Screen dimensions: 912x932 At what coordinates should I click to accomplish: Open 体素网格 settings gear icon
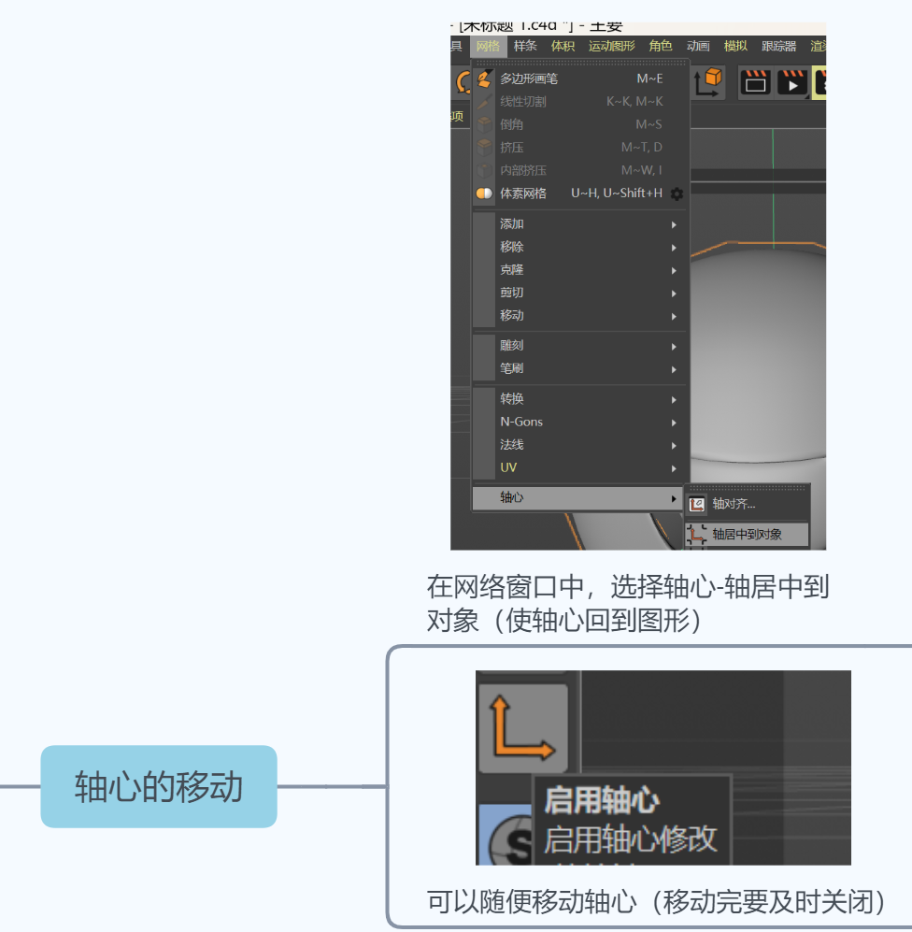[x=677, y=194]
